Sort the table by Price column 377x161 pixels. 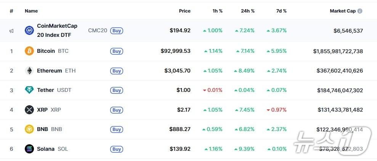point(184,11)
